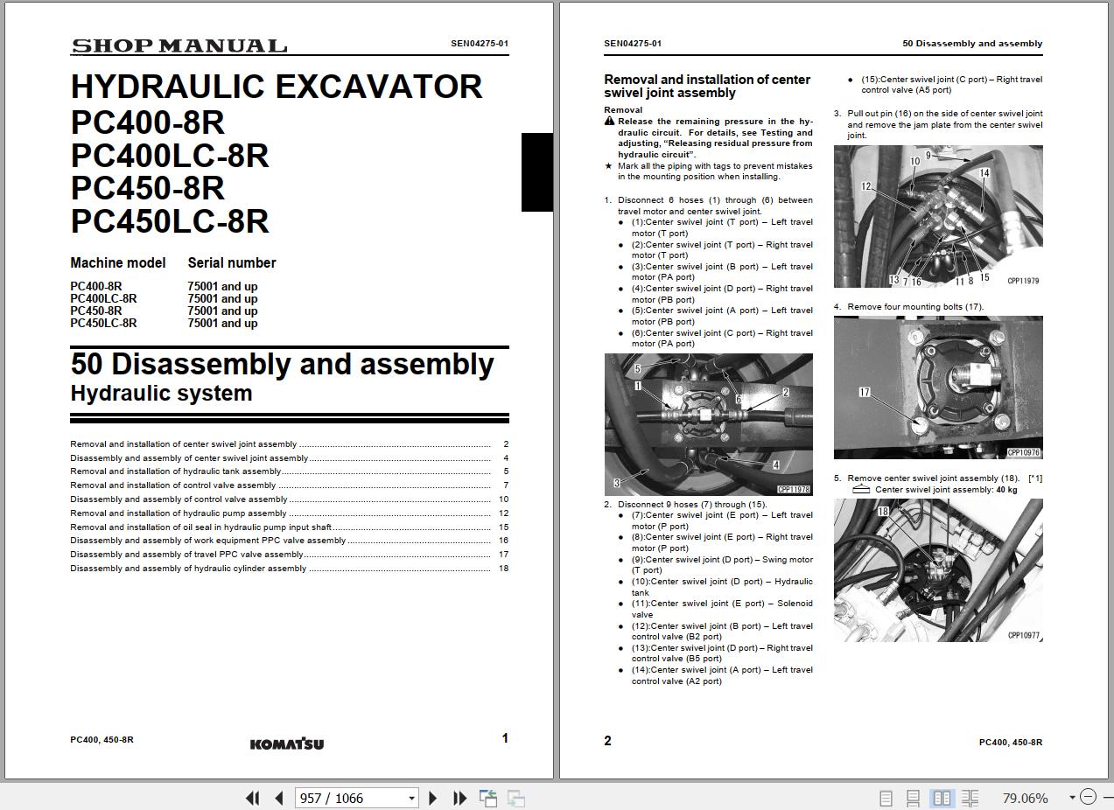Click the HYDRAULIC EXCAVATOR title
This screenshot has height=810, width=1114.
pyautogui.click(x=277, y=87)
